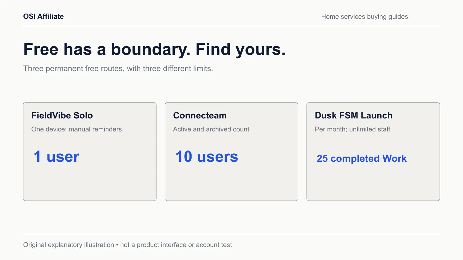Select the FieldVibe Solo card title
The image size is (463, 260).
(x=62, y=116)
